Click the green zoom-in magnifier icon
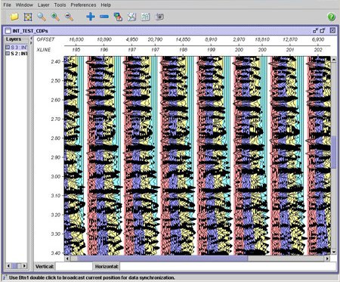340x282 pixels. 55,17
